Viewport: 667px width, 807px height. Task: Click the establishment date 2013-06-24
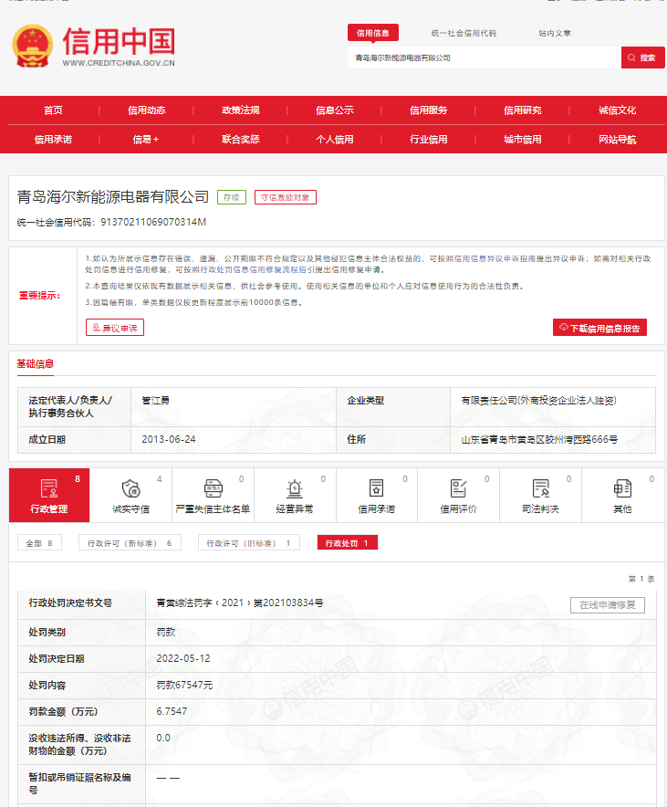(169, 439)
